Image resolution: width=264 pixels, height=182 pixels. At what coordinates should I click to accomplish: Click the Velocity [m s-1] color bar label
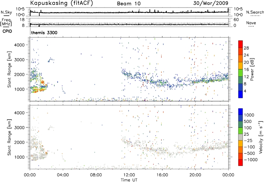point(261,137)
